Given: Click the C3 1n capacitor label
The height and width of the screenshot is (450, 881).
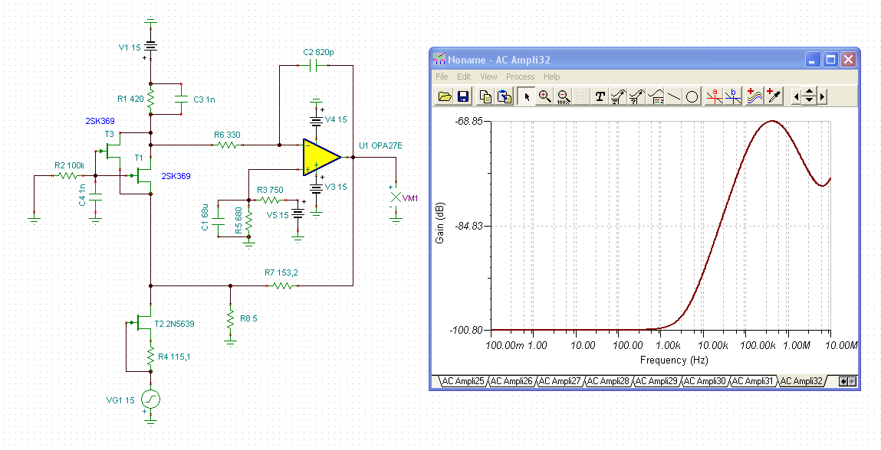Looking at the screenshot, I should (x=204, y=99).
